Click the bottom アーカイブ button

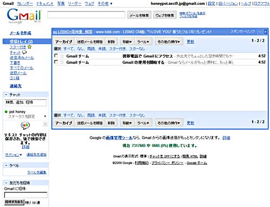pyautogui.click(x=64, y=123)
